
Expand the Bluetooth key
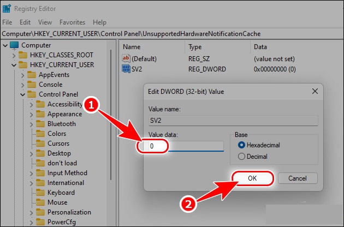coord(31,124)
